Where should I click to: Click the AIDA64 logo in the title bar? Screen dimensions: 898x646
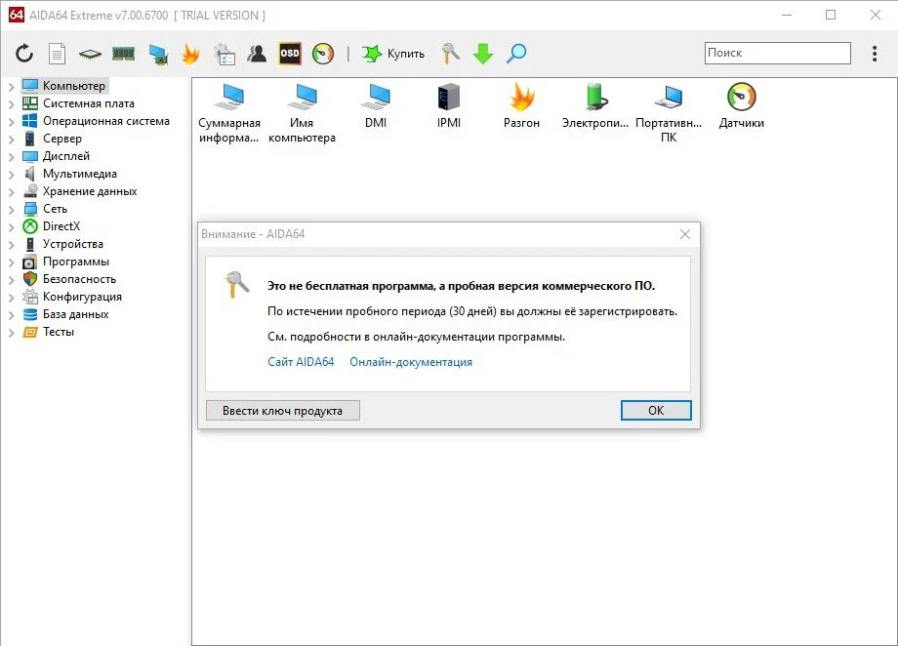pos(16,15)
